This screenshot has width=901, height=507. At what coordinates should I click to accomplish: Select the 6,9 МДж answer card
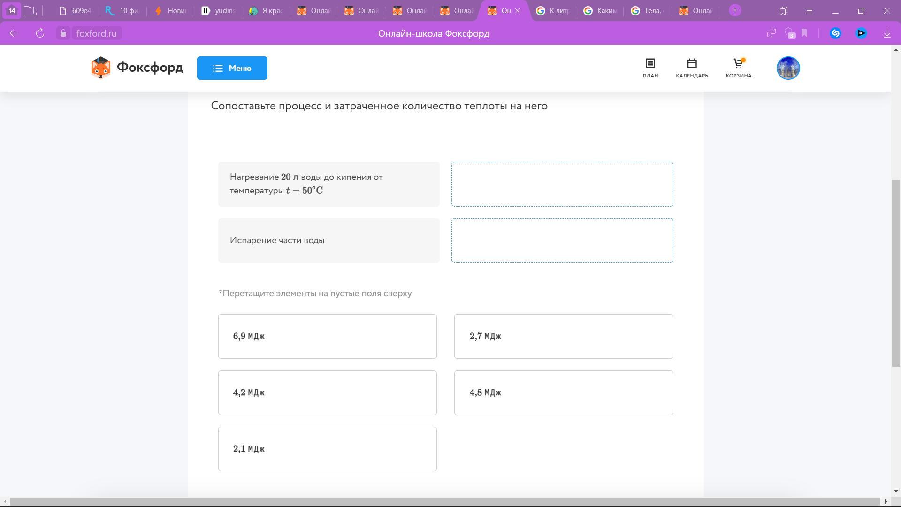[x=327, y=336]
